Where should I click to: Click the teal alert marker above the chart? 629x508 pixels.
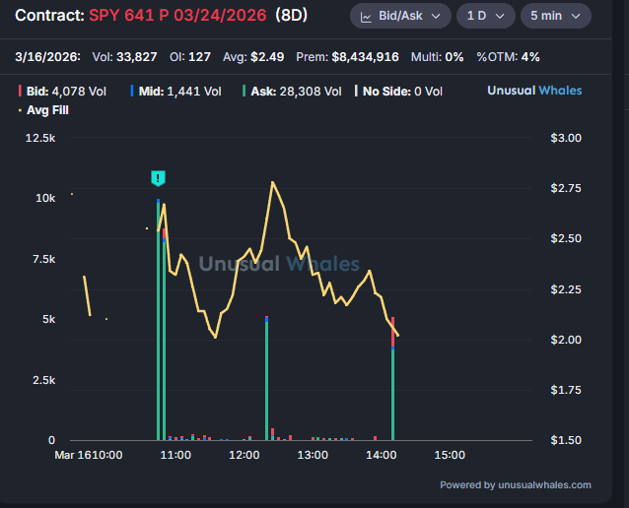tap(158, 178)
